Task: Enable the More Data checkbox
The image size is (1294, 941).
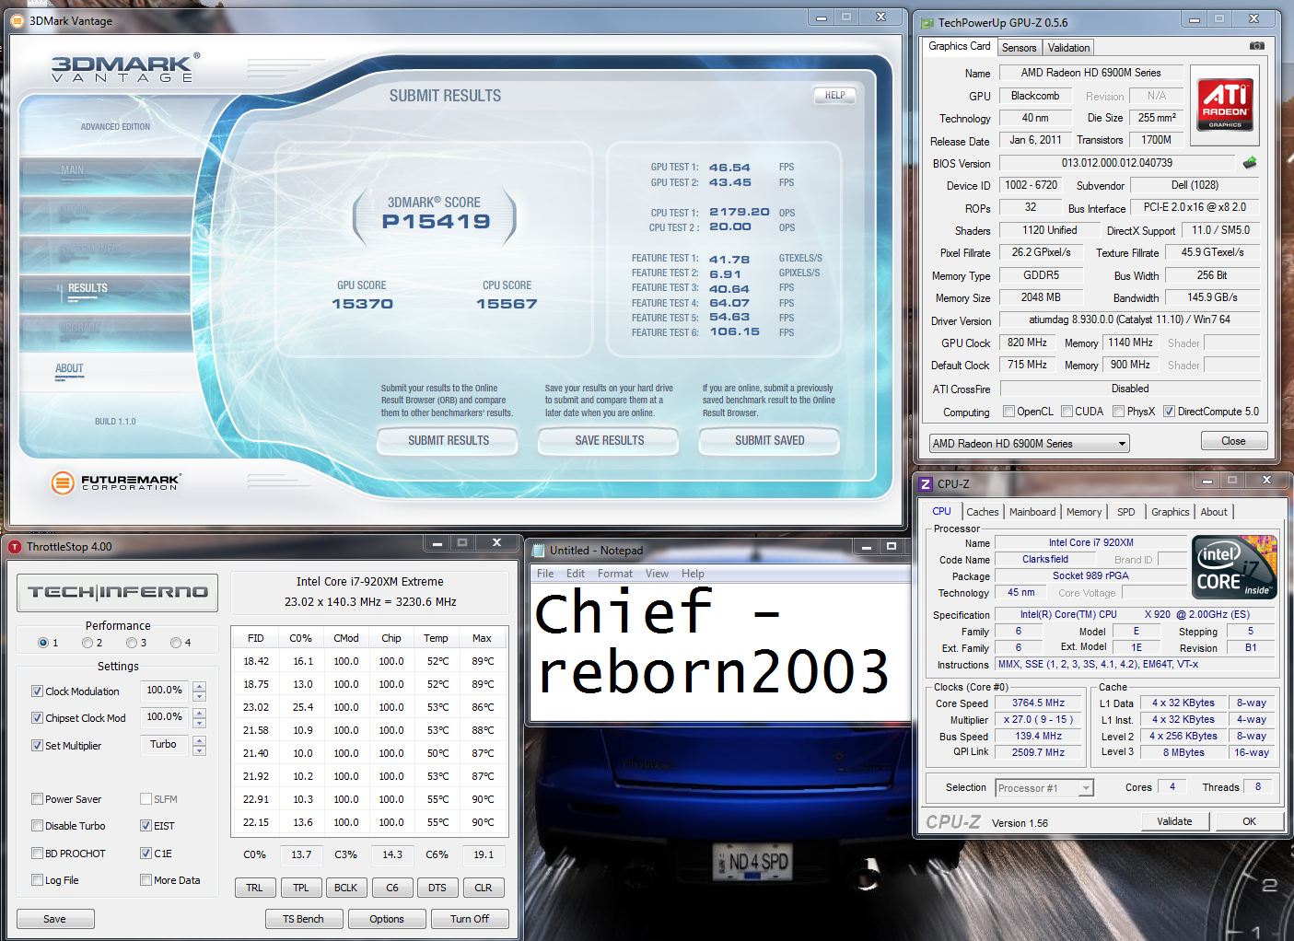Action: click(146, 879)
